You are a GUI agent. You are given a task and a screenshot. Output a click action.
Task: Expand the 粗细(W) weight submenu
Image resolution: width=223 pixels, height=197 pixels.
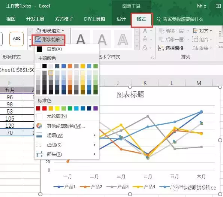pos(67,136)
